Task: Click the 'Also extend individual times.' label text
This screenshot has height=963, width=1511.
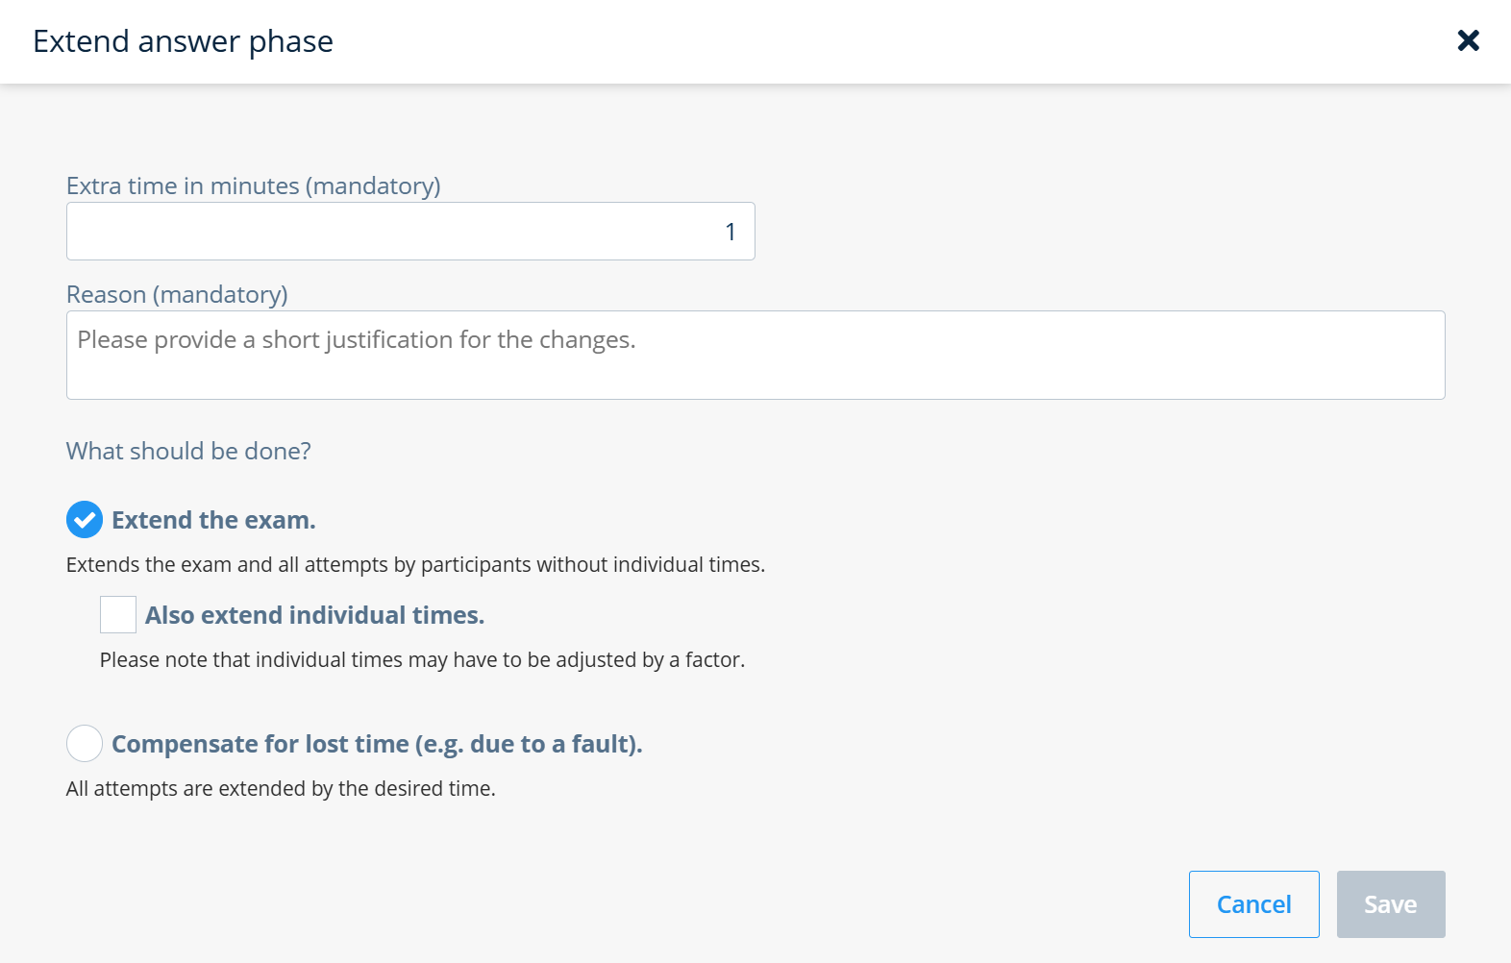Action: pyautogui.click(x=314, y=615)
